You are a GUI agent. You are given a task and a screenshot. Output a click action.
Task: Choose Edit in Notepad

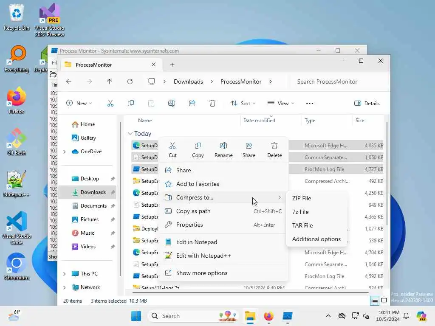[223, 242]
